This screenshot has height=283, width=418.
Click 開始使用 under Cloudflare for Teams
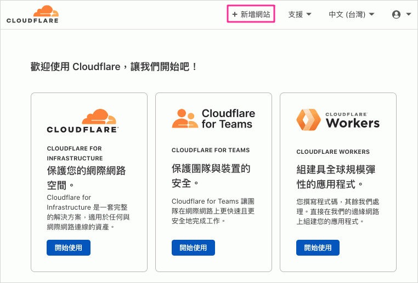pos(193,247)
